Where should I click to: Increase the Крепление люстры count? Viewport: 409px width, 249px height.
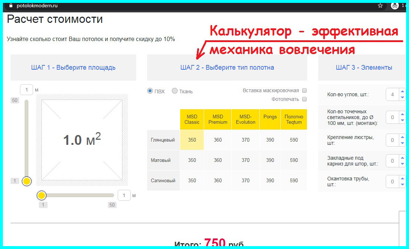tap(402, 137)
